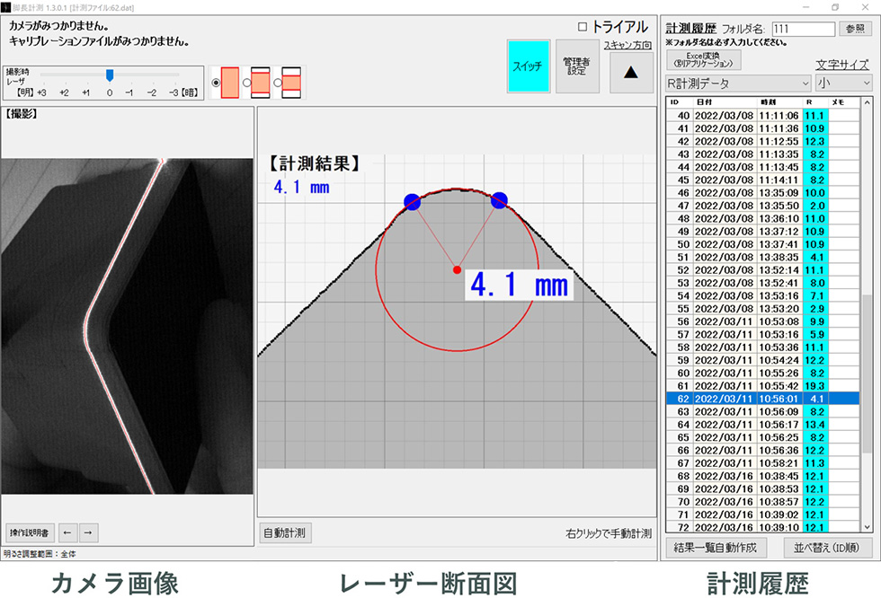Click the left blue point on the arc

[x=412, y=202]
